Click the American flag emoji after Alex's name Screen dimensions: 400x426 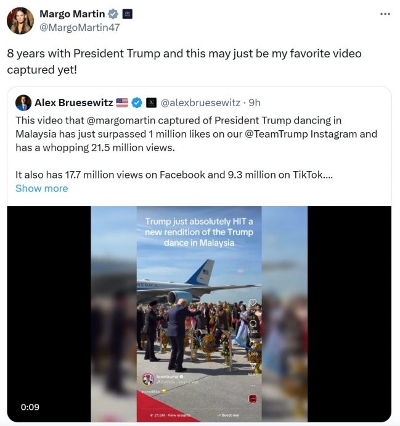click(122, 102)
